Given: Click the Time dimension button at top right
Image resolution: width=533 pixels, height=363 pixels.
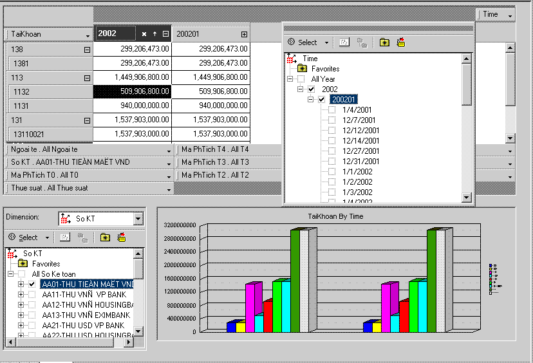Looking at the screenshot, I should [496, 14].
